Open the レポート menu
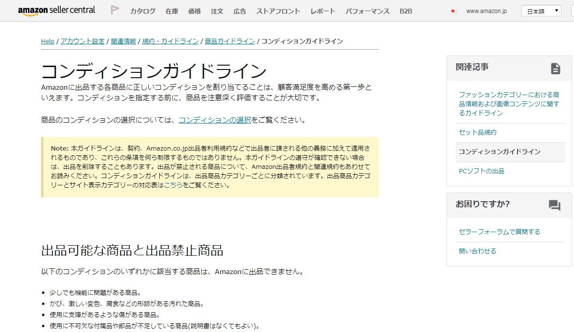Screen dimensions: 574x332 point(323,12)
